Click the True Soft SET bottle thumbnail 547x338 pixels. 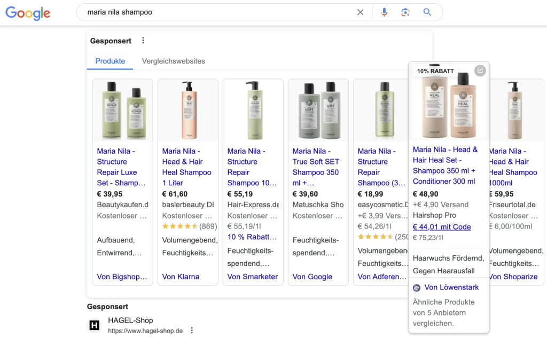318,109
